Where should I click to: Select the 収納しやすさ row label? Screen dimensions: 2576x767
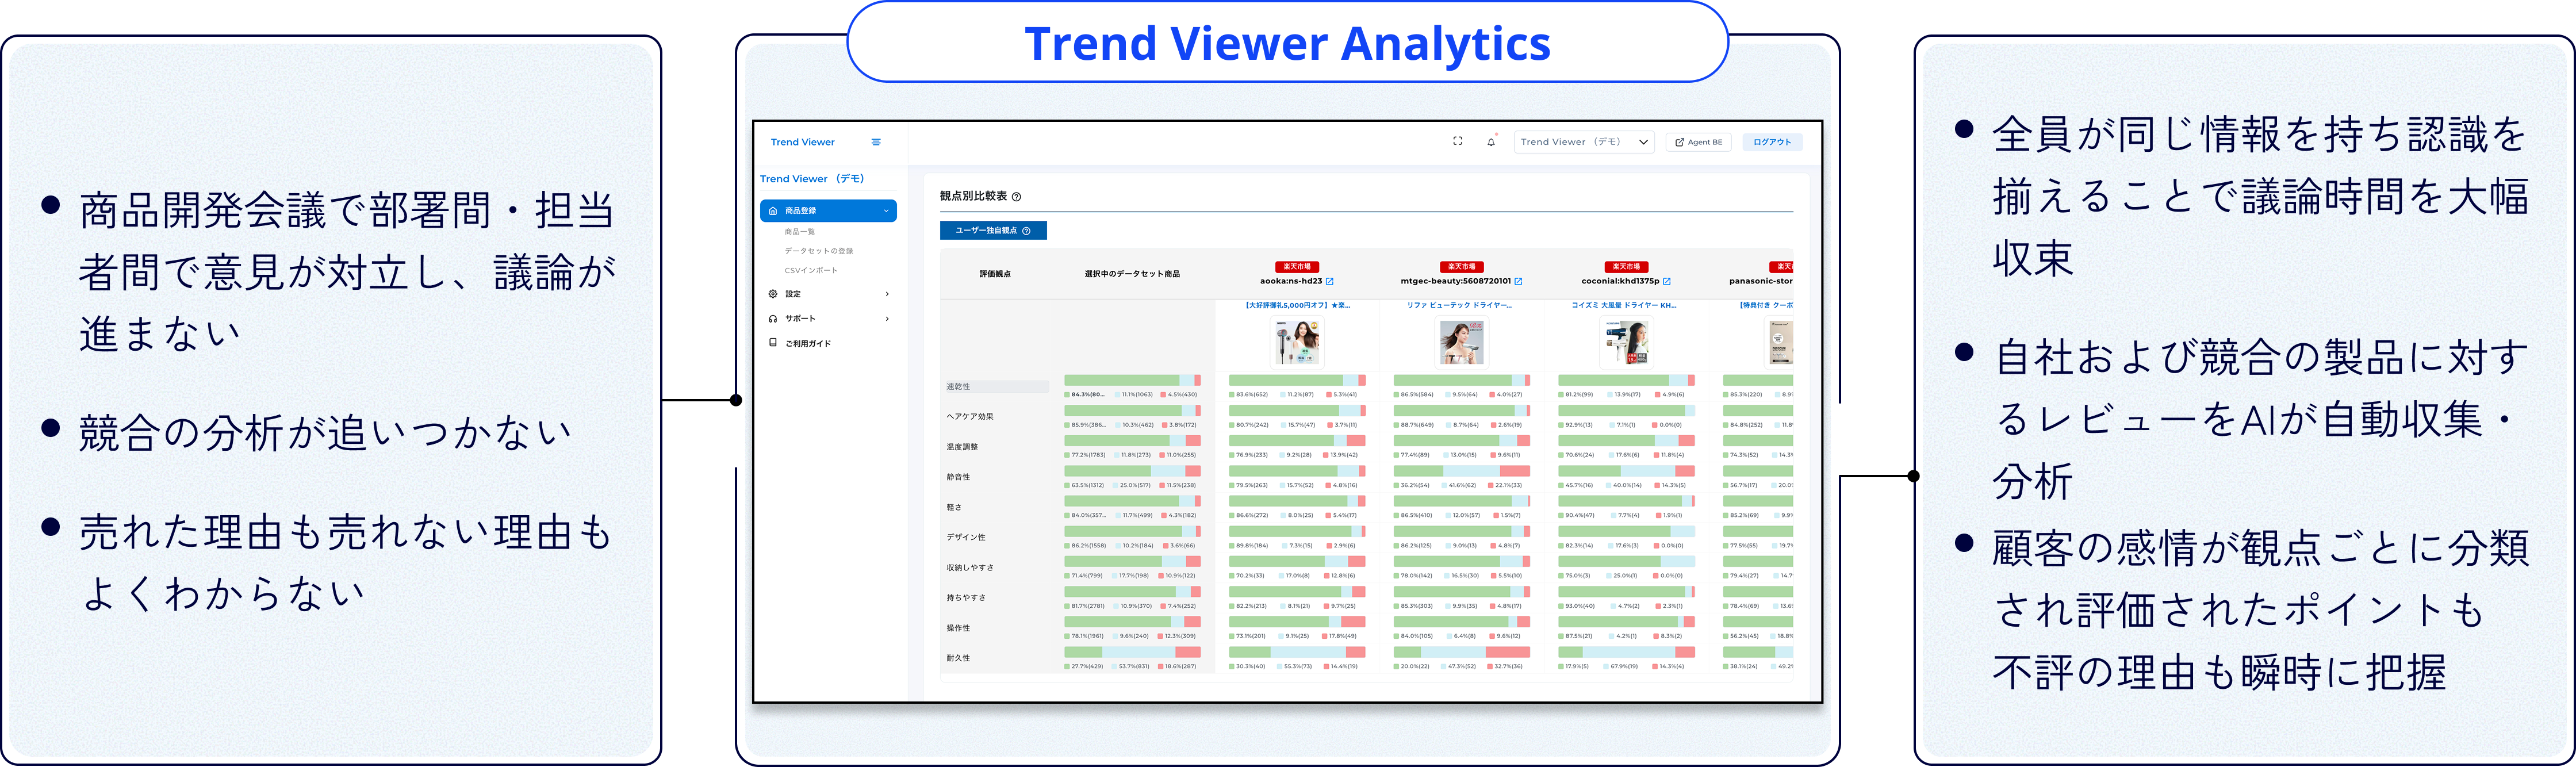(x=970, y=567)
